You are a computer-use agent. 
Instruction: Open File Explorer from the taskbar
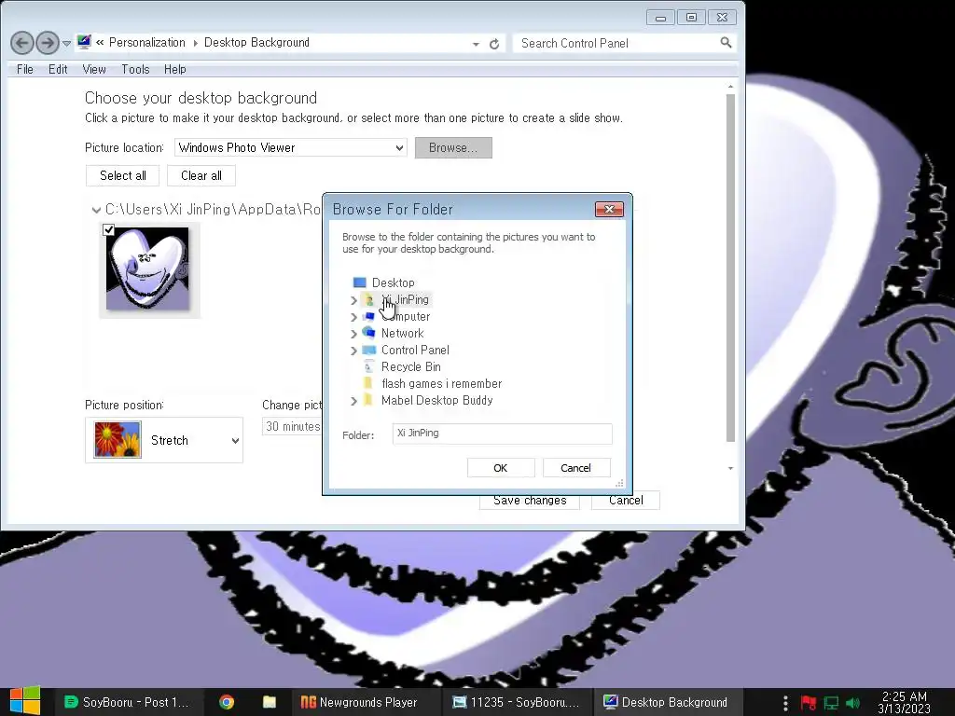coord(270,702)
